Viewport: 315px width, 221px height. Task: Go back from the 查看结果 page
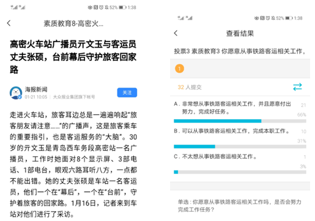(176, 33)
